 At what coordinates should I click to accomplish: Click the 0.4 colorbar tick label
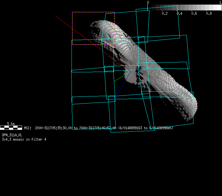coord(179,13)
